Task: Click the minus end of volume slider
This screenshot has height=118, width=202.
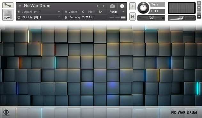Action: (x=170, y=18)
